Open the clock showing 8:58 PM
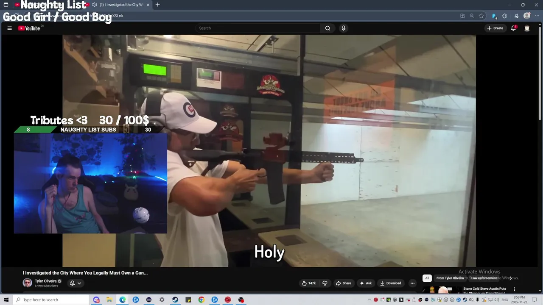 [519, 300]
